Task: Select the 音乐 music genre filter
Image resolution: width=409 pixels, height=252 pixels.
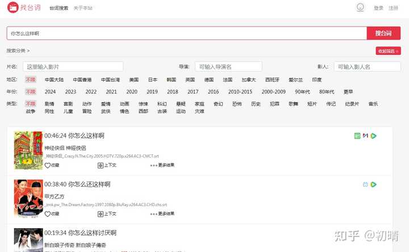Action: (x=373, y=104)
